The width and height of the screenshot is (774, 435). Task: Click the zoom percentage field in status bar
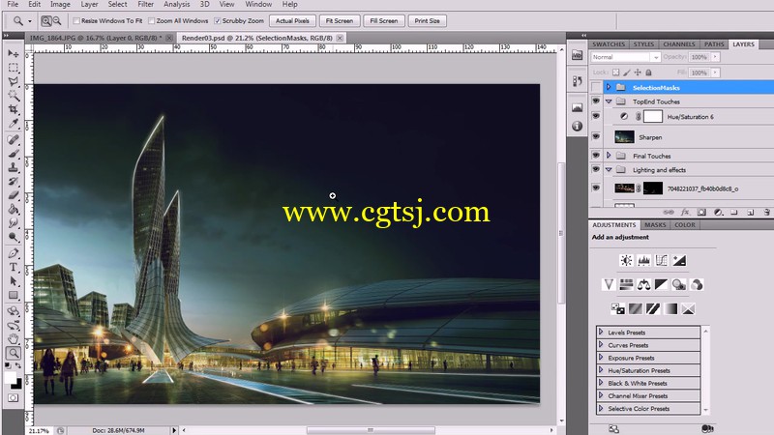[x=39, y=430]
